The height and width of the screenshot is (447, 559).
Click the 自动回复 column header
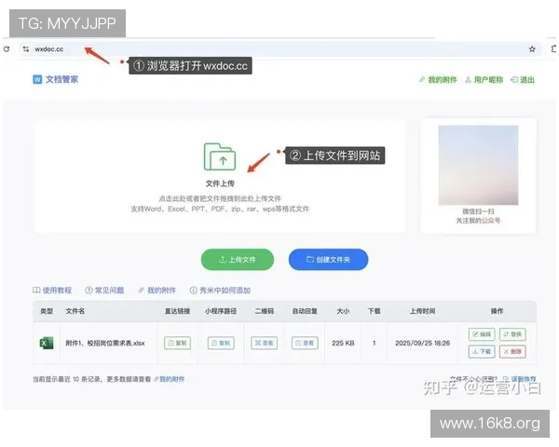pos(305,311)
